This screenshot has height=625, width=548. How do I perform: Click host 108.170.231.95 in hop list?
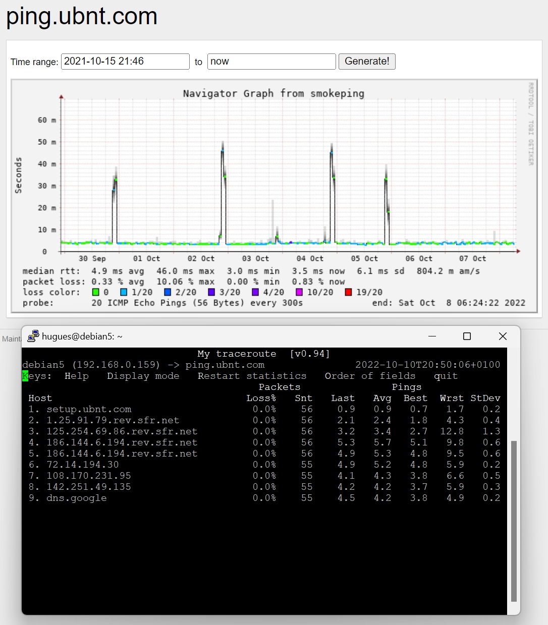[89, 476]
